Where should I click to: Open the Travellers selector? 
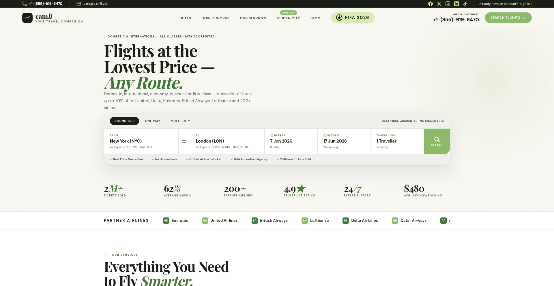[397, 141]
